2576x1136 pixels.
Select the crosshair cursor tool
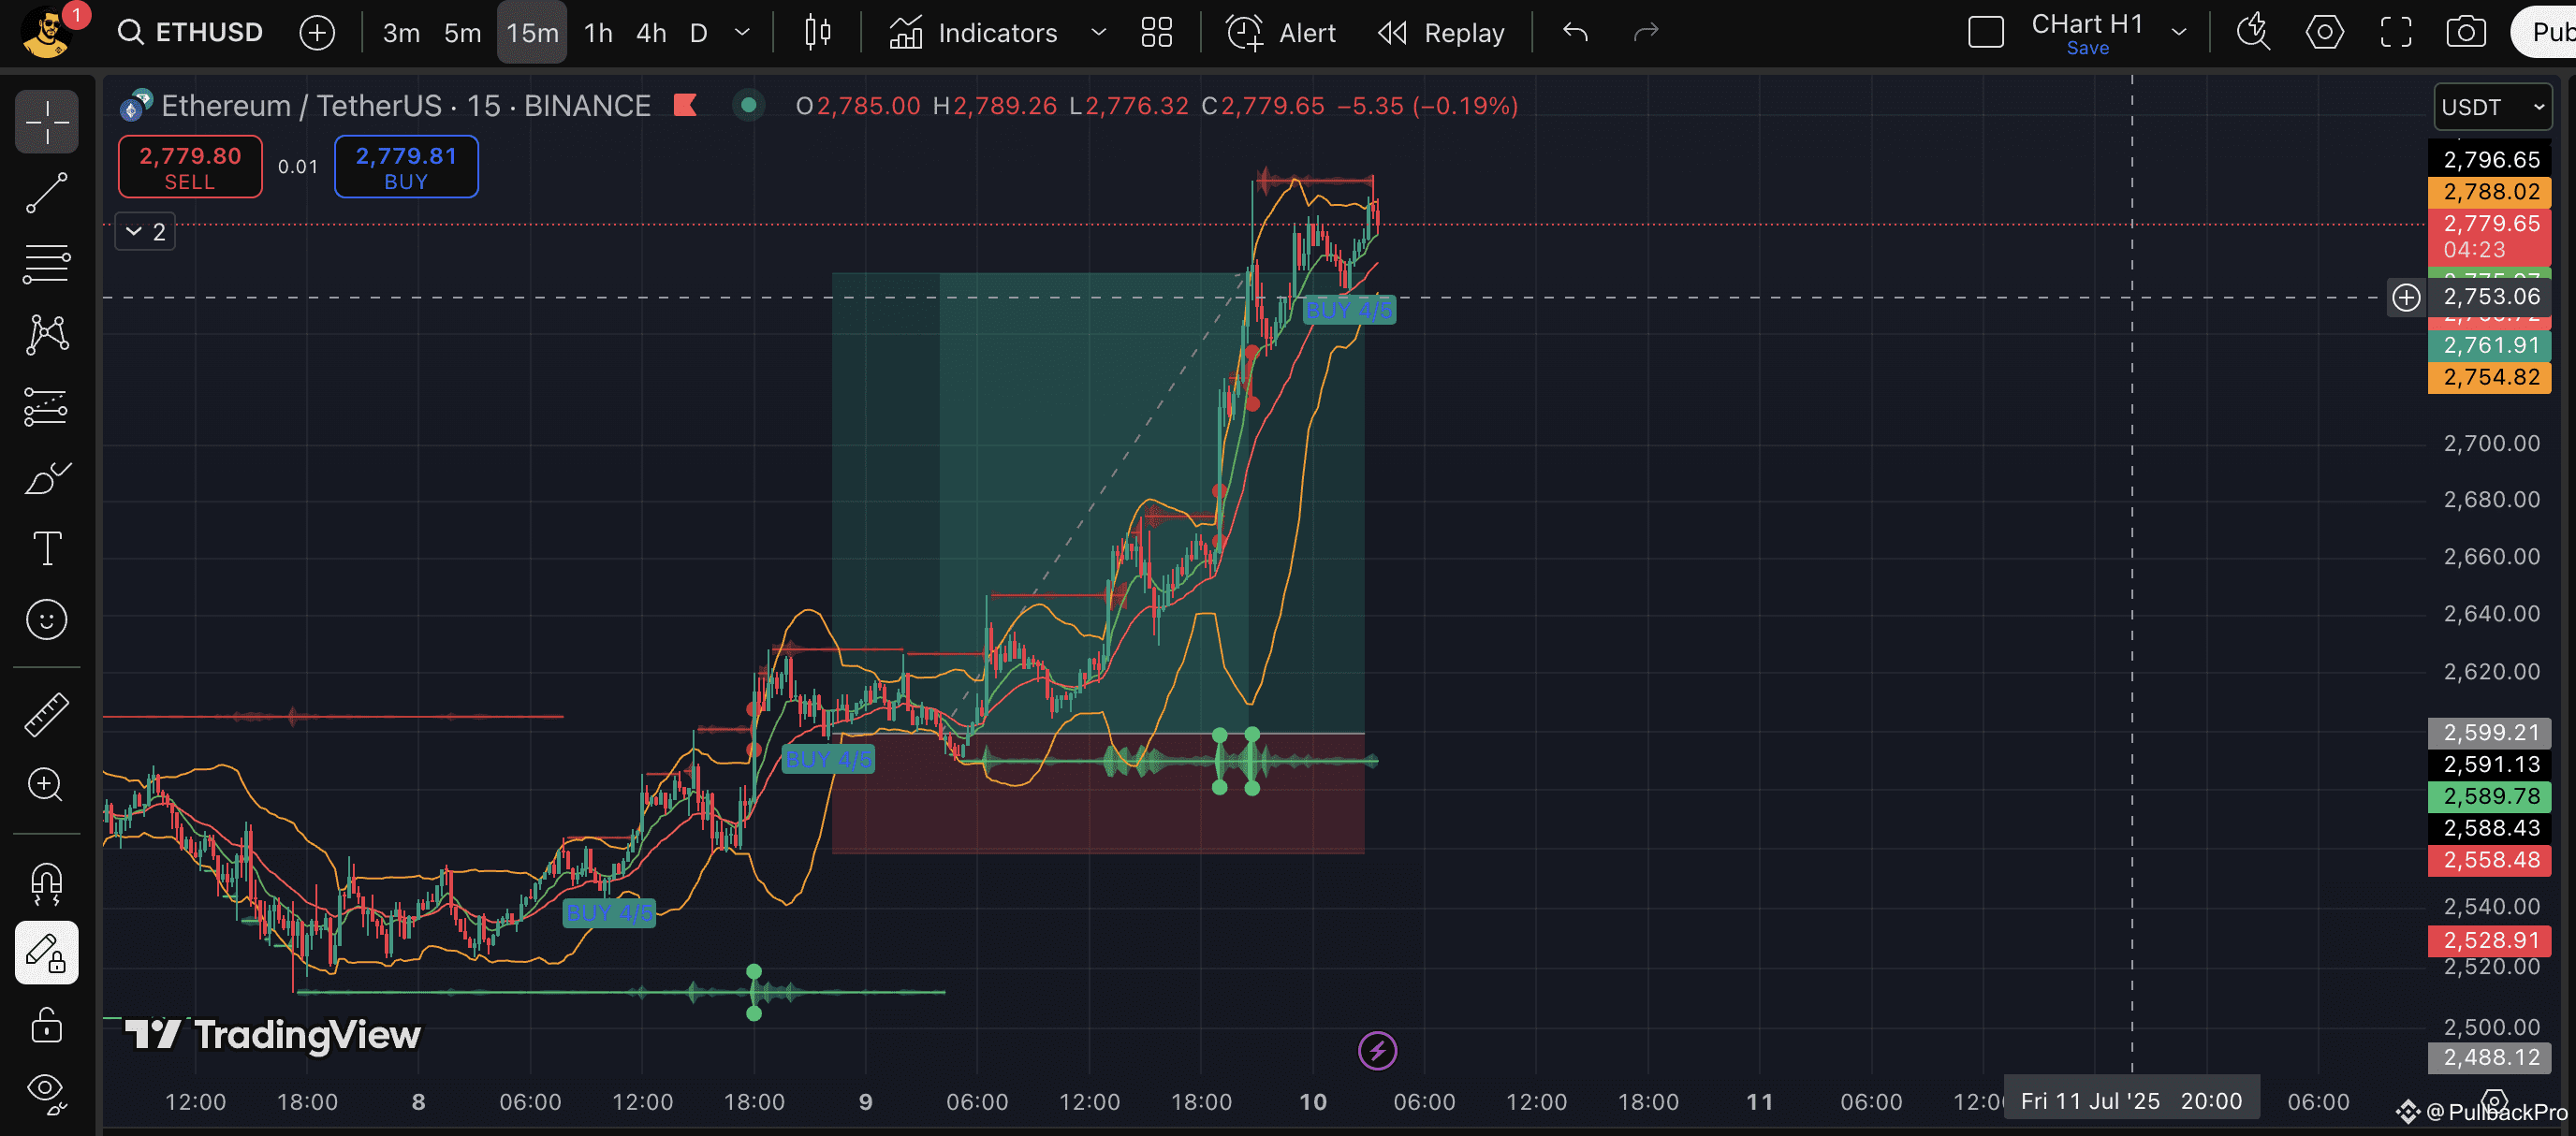(x=47, y=122)
